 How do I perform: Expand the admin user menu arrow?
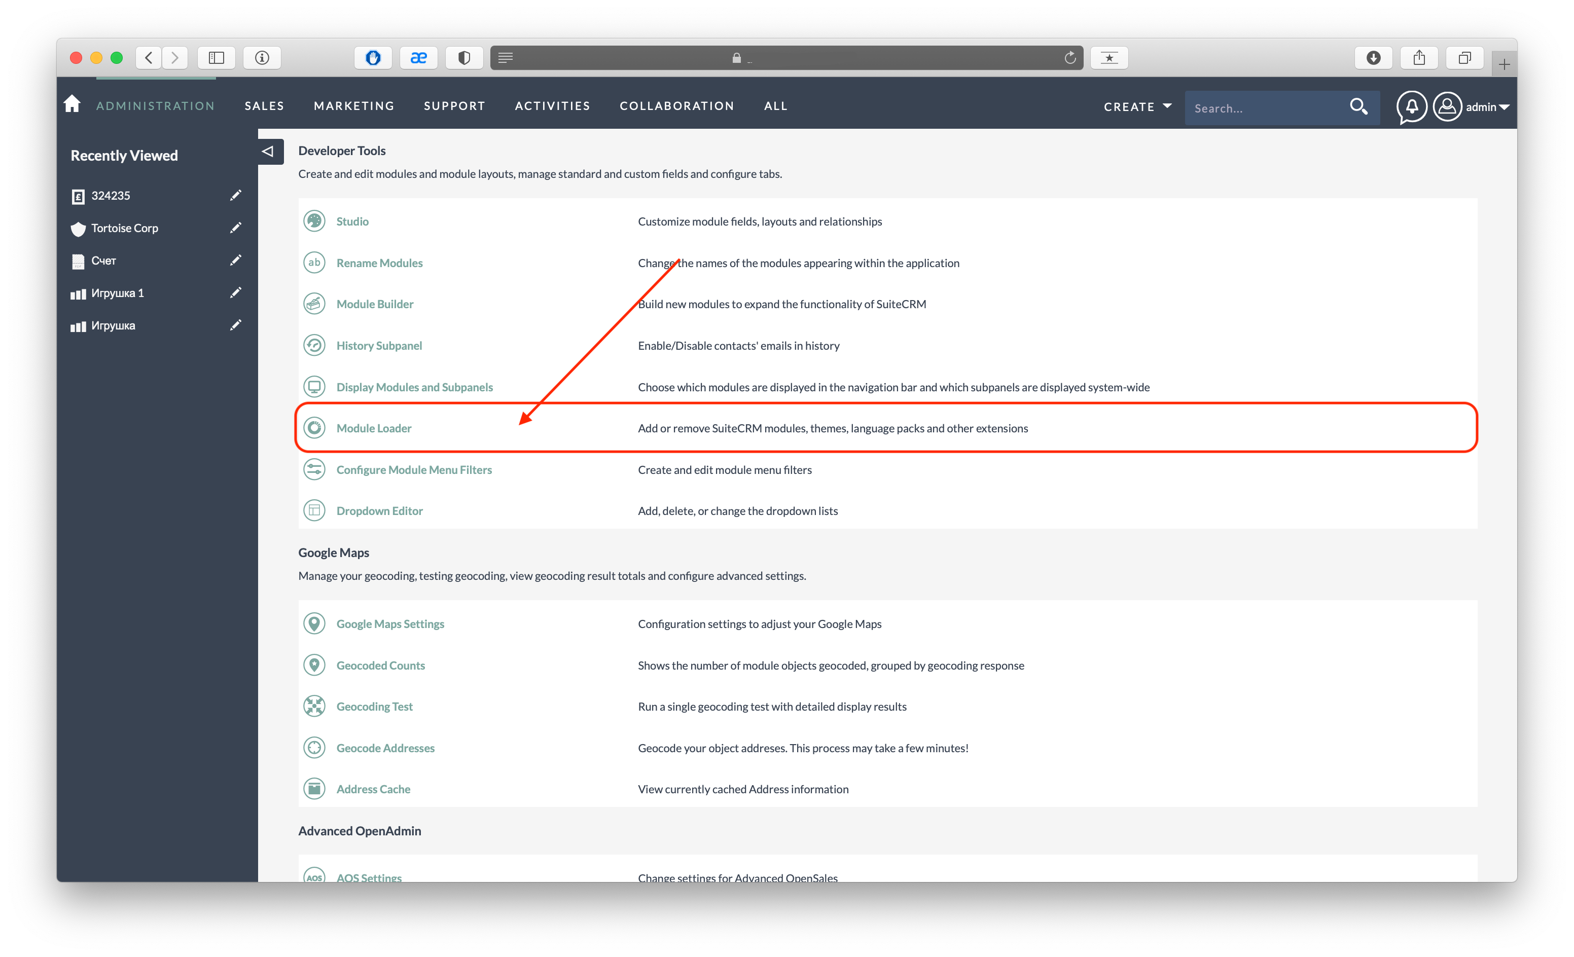(1505, 107)
